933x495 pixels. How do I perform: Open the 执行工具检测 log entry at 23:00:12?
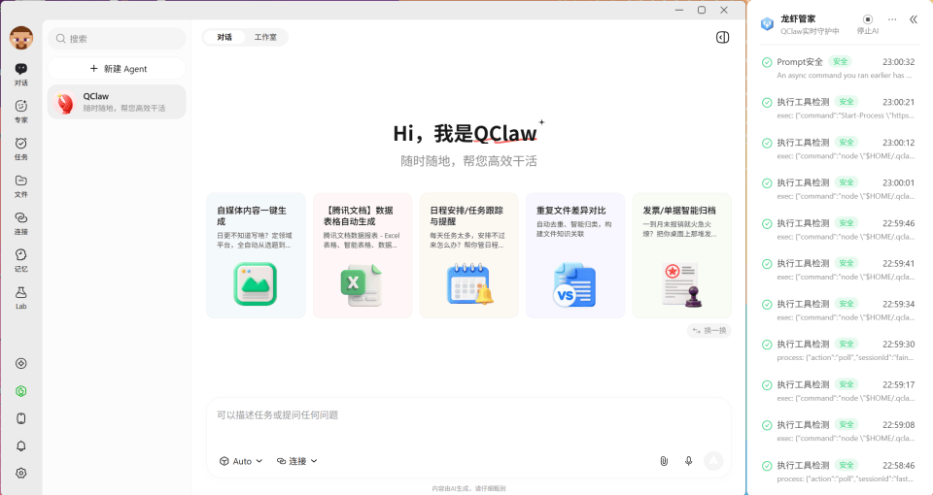840,149
